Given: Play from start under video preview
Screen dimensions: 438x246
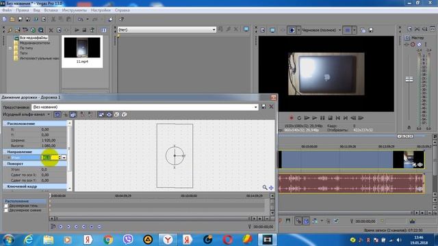Looking at the screenshot, I should (x=307, y=118).
